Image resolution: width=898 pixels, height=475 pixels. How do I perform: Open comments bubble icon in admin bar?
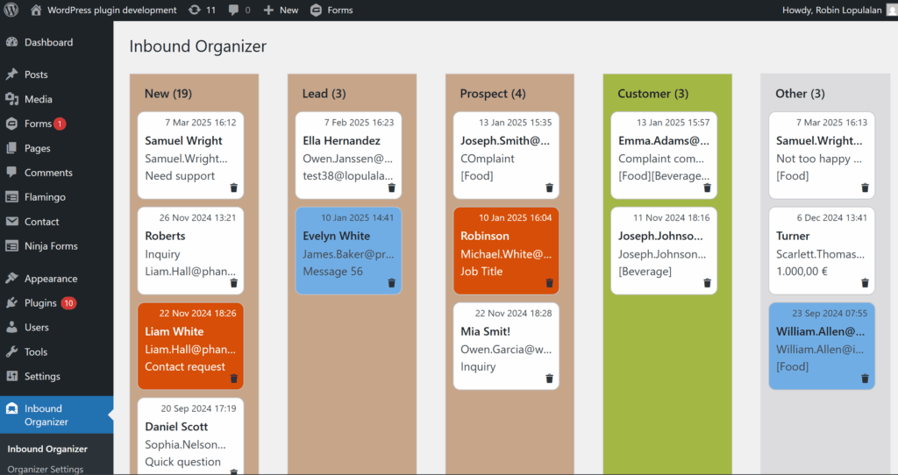(x=239, y=11)
